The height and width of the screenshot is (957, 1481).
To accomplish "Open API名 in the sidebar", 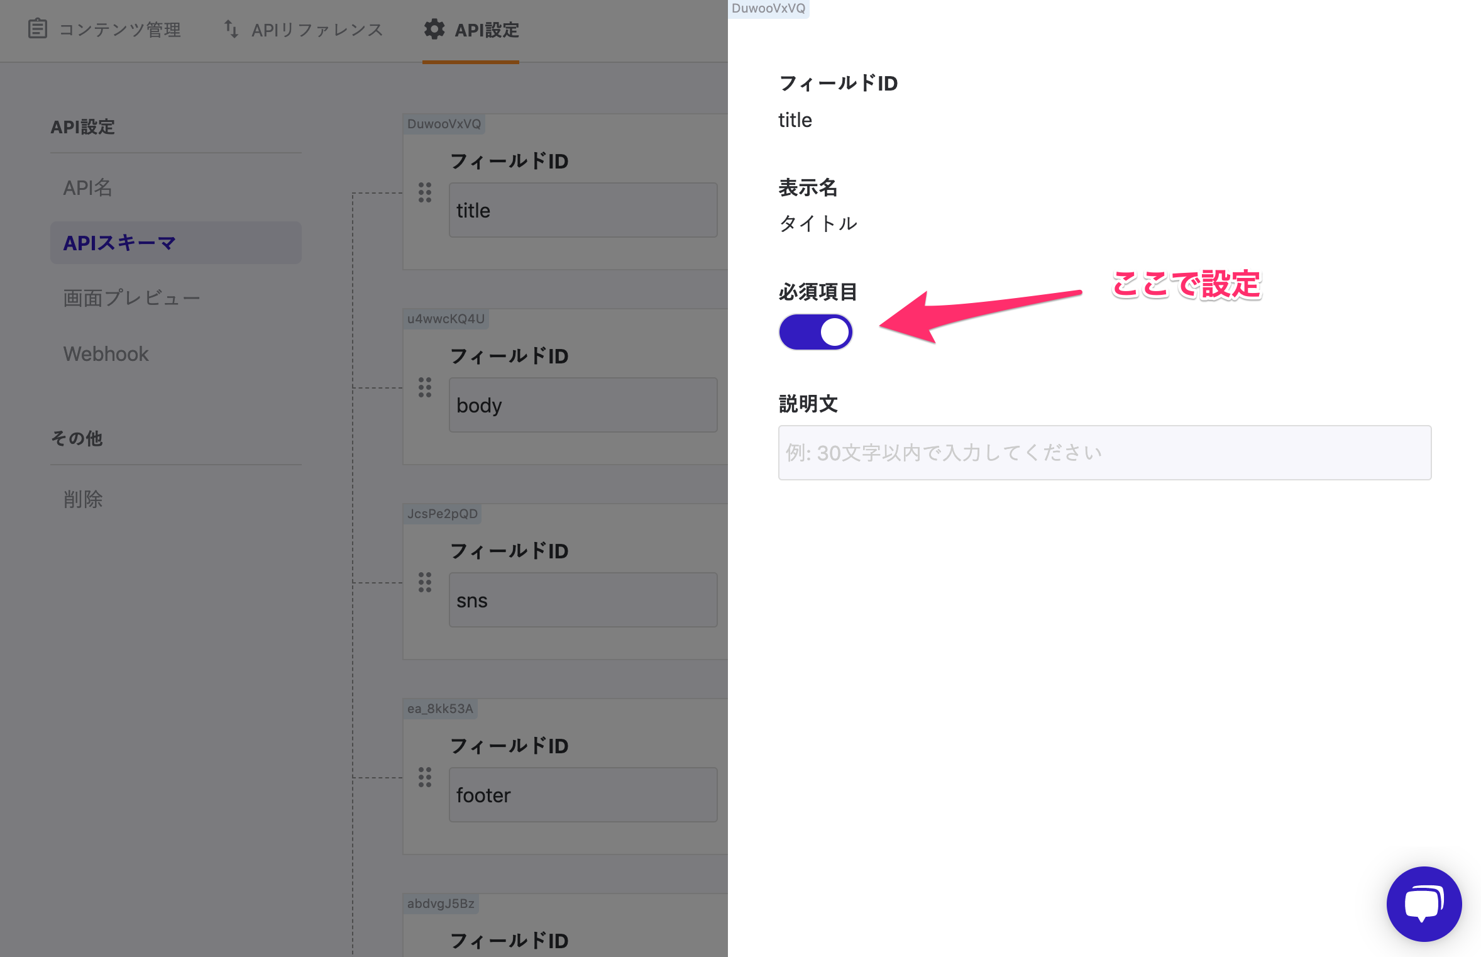I will (88, 187).
